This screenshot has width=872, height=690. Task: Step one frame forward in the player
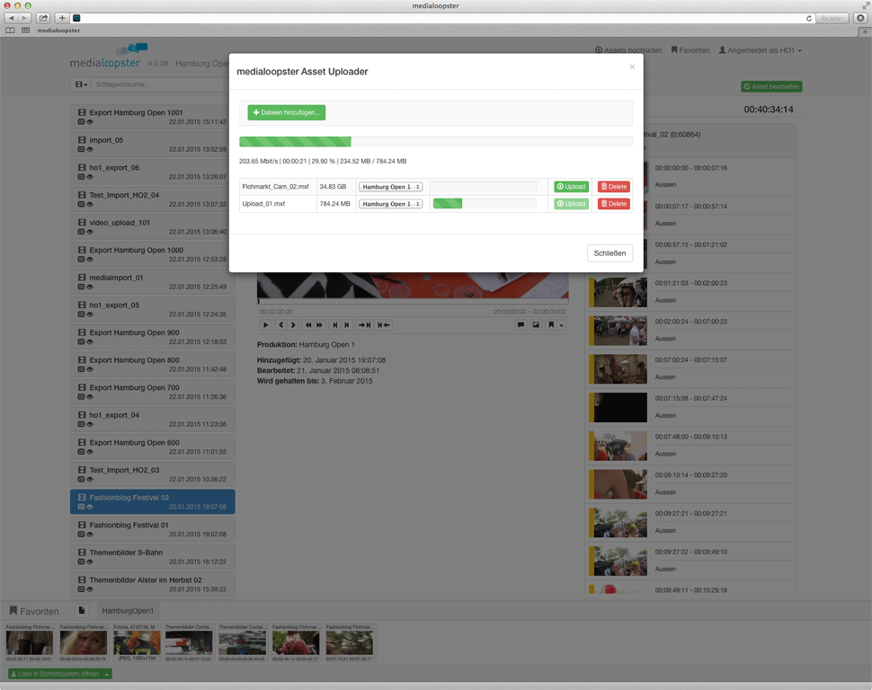click(x=293, y=325)
